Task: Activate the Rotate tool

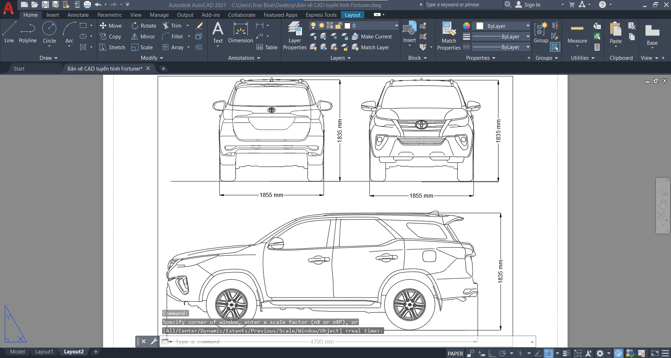Action: click(144, 25)
